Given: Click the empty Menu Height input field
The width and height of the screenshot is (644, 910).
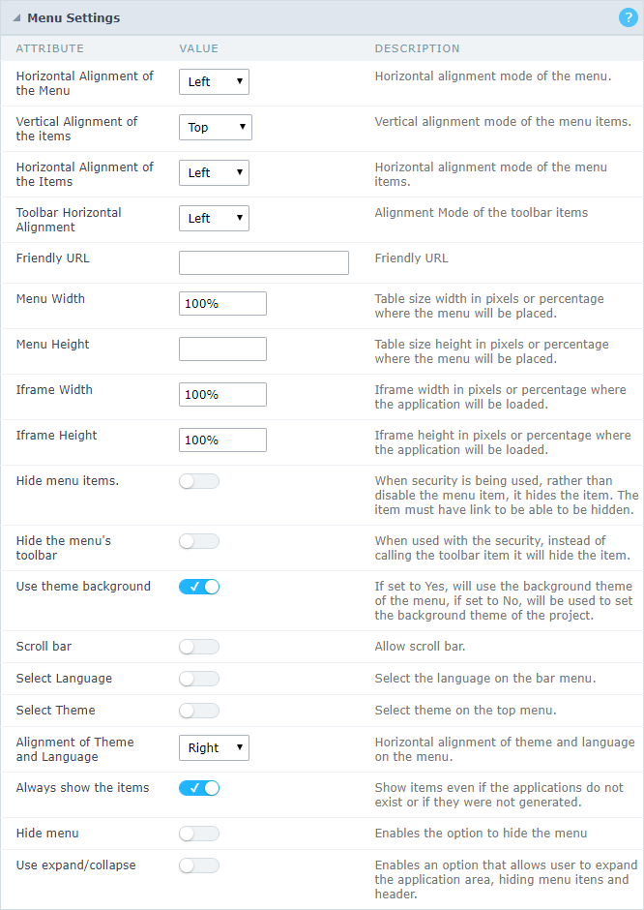Looking at the screenshot, I should pos(222,349).
